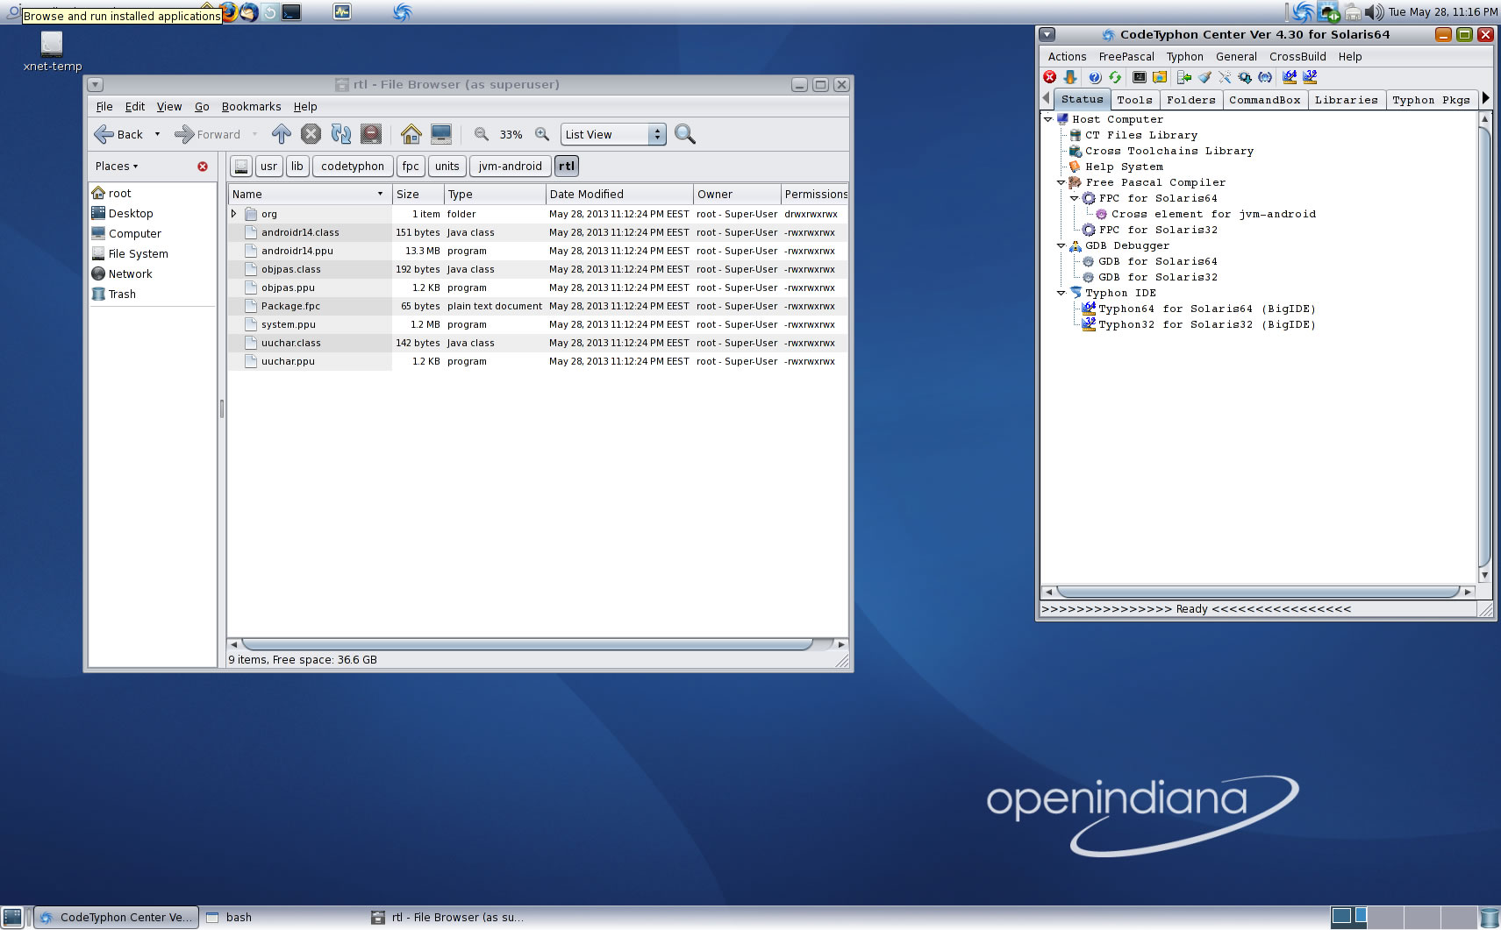Click the green refresh arrows in CodeTyphon toolbar
1501x930 pixels.
(1115, 77)
